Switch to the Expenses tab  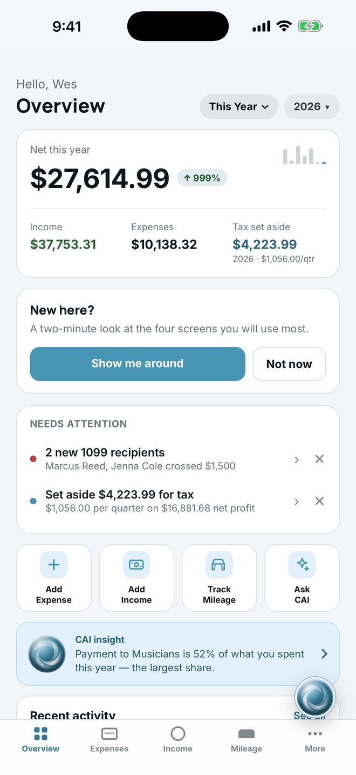pos(109,740)
